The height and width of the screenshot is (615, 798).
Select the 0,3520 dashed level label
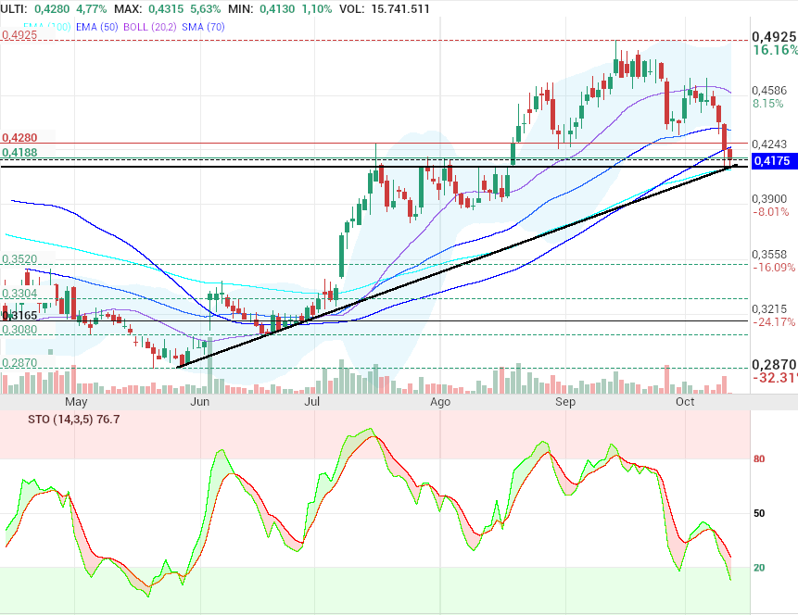point(19,260)
